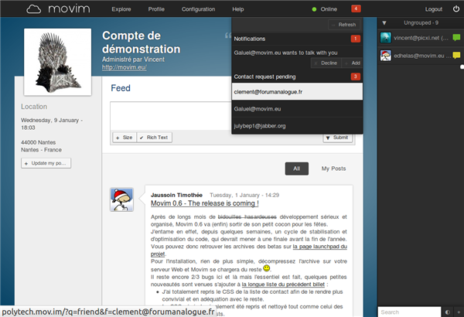
Task: Open chat bubble for vincent@picxi.net
Action: point(456,36)
